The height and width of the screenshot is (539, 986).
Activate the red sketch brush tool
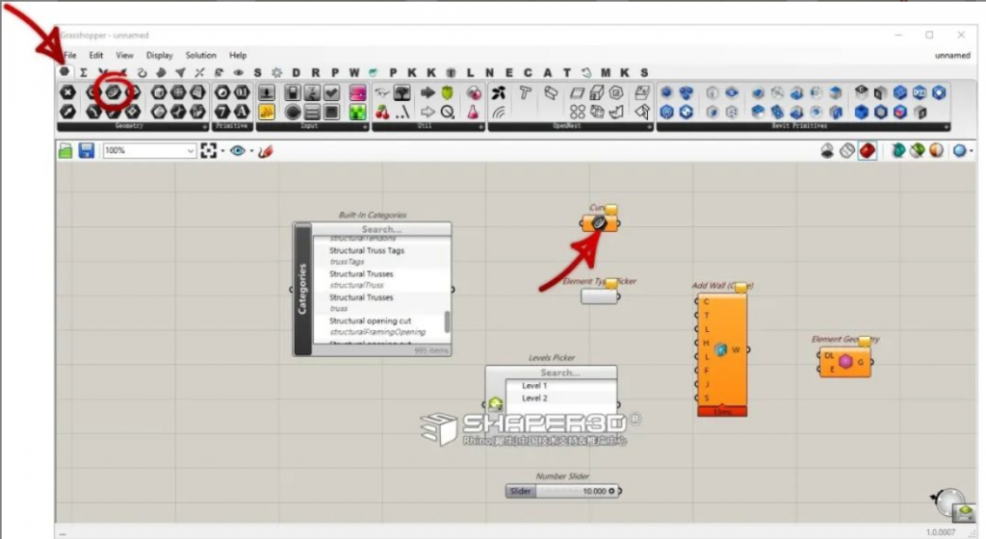point(266,151)
